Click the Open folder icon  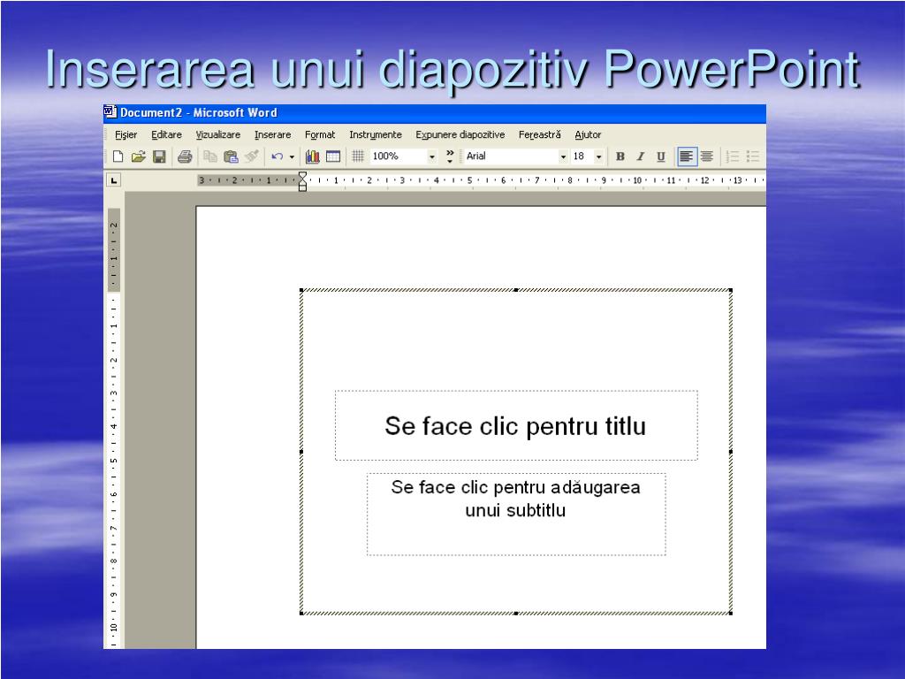(x=138, y=156)
